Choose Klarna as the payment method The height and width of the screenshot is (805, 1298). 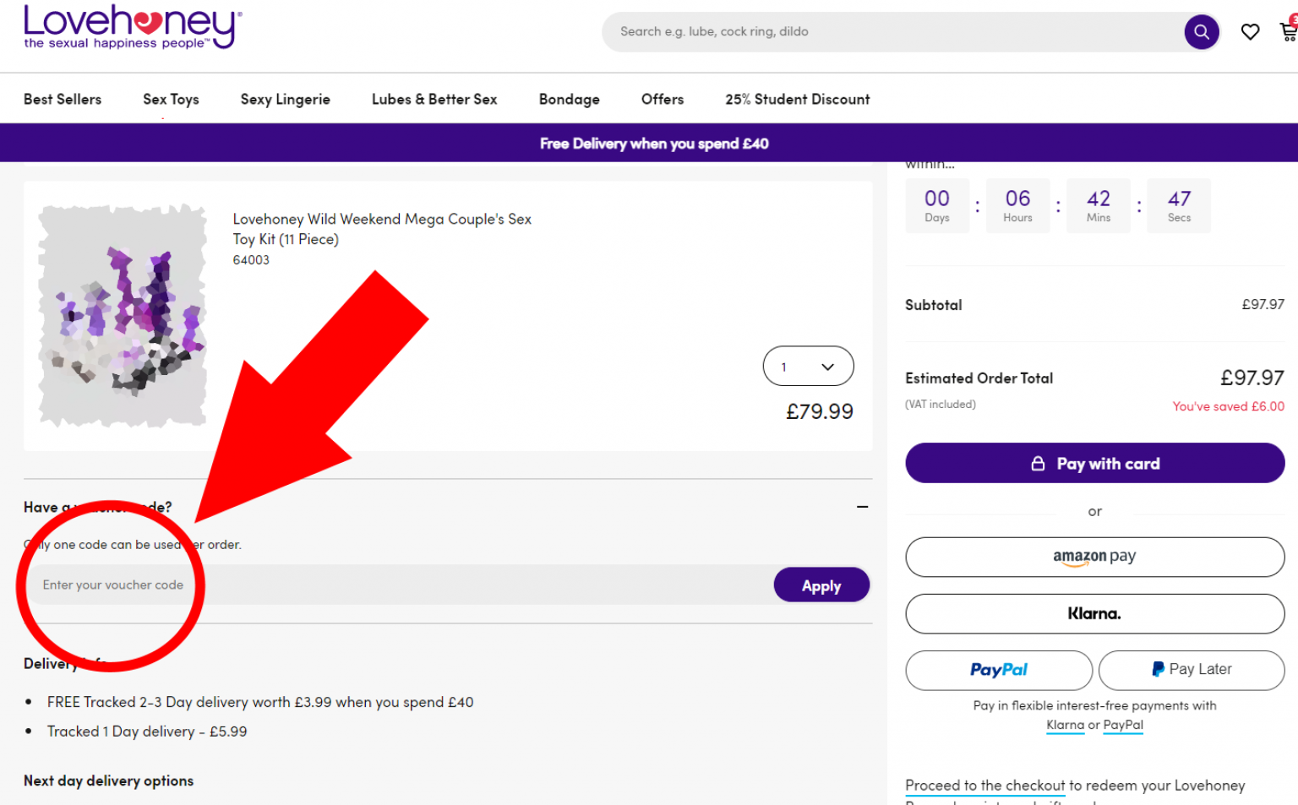point(1094,614)
